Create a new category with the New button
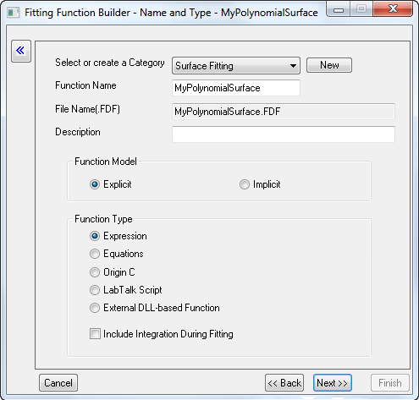The height and width of the screenshot is (400, 419). (329, 65)
